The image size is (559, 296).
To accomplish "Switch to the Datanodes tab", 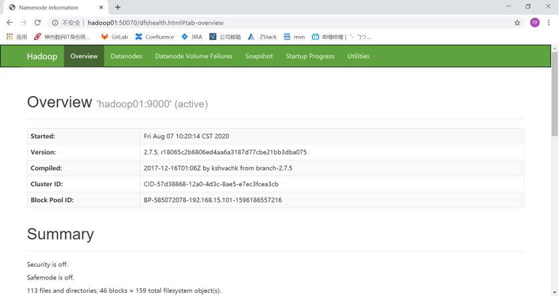I will 126,56.
